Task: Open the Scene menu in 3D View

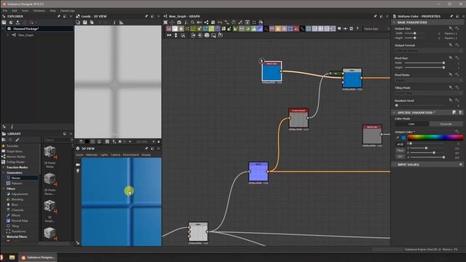Action: pyautogui.click(x=79, y=155)
